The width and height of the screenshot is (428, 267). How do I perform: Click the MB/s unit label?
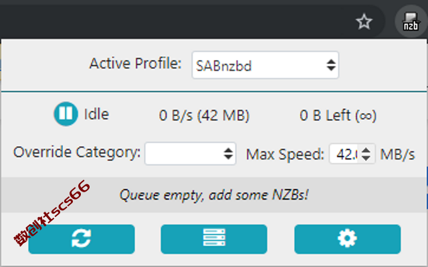tap(398, 154)
